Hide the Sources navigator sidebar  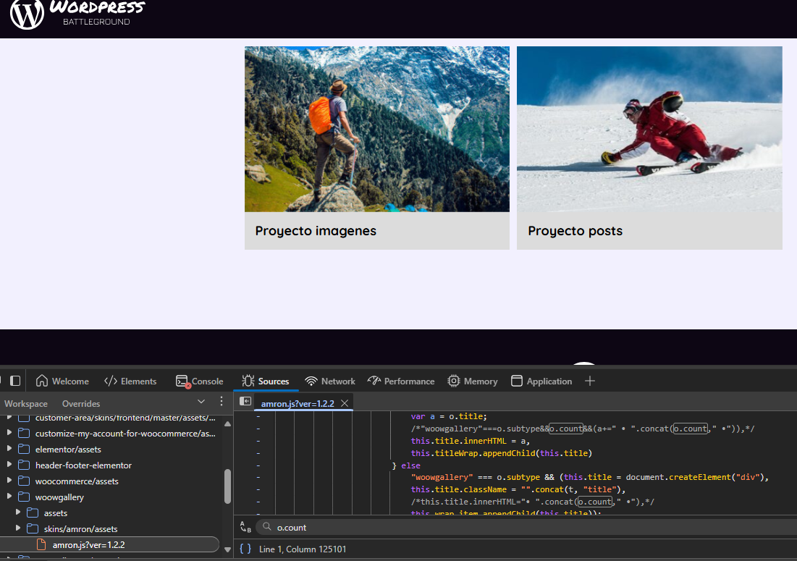pyautogui.click(x=246, y=402)
